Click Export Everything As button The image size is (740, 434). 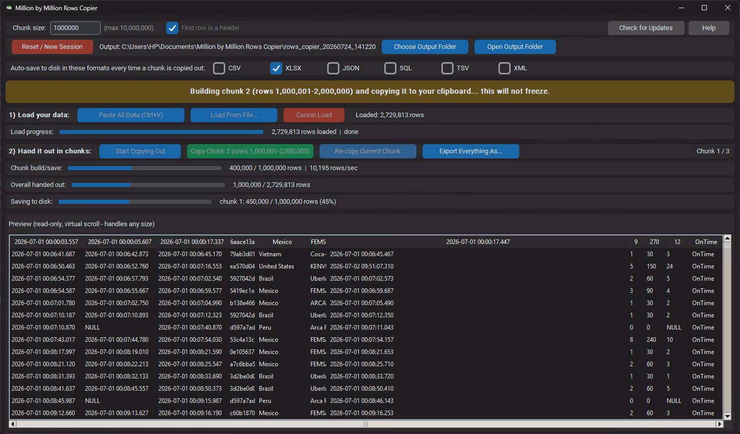[x=471, y=151]
